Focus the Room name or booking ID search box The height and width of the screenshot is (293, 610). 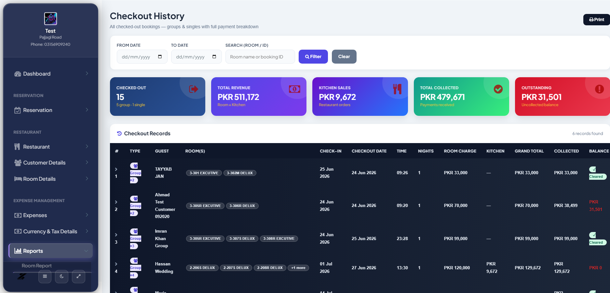[260, 57]
